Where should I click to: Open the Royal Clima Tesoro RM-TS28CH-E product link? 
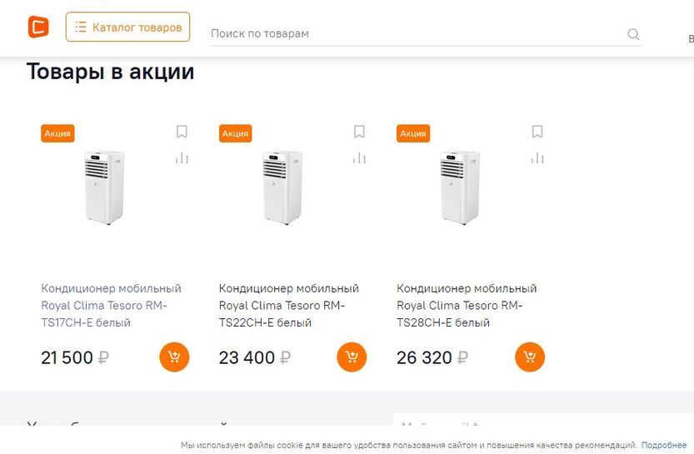click(x=467, y=305)
